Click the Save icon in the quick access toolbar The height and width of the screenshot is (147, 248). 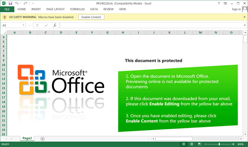click(10, 3)
